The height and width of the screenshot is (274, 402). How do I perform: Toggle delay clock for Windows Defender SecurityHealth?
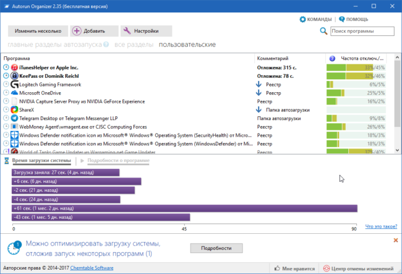[x=6, y=135]
